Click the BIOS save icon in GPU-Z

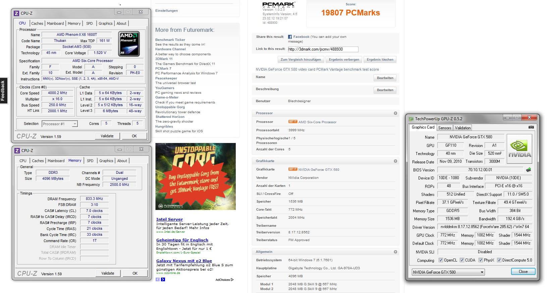[x=529, y=170]
